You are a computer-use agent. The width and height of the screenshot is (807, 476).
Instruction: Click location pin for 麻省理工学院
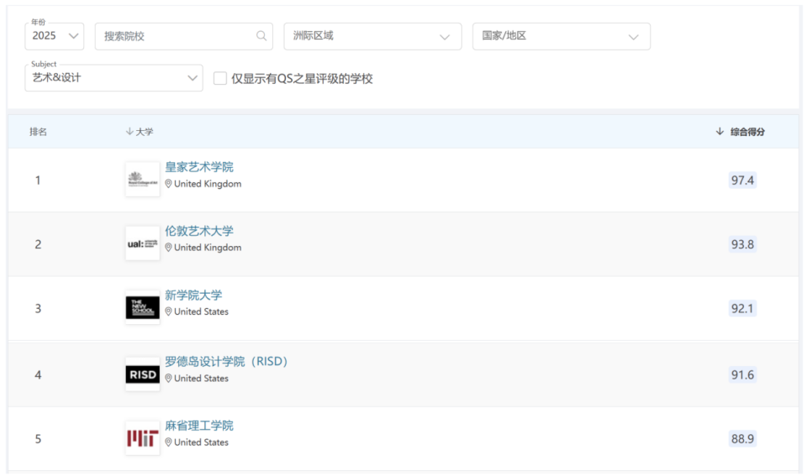point(168,442)
